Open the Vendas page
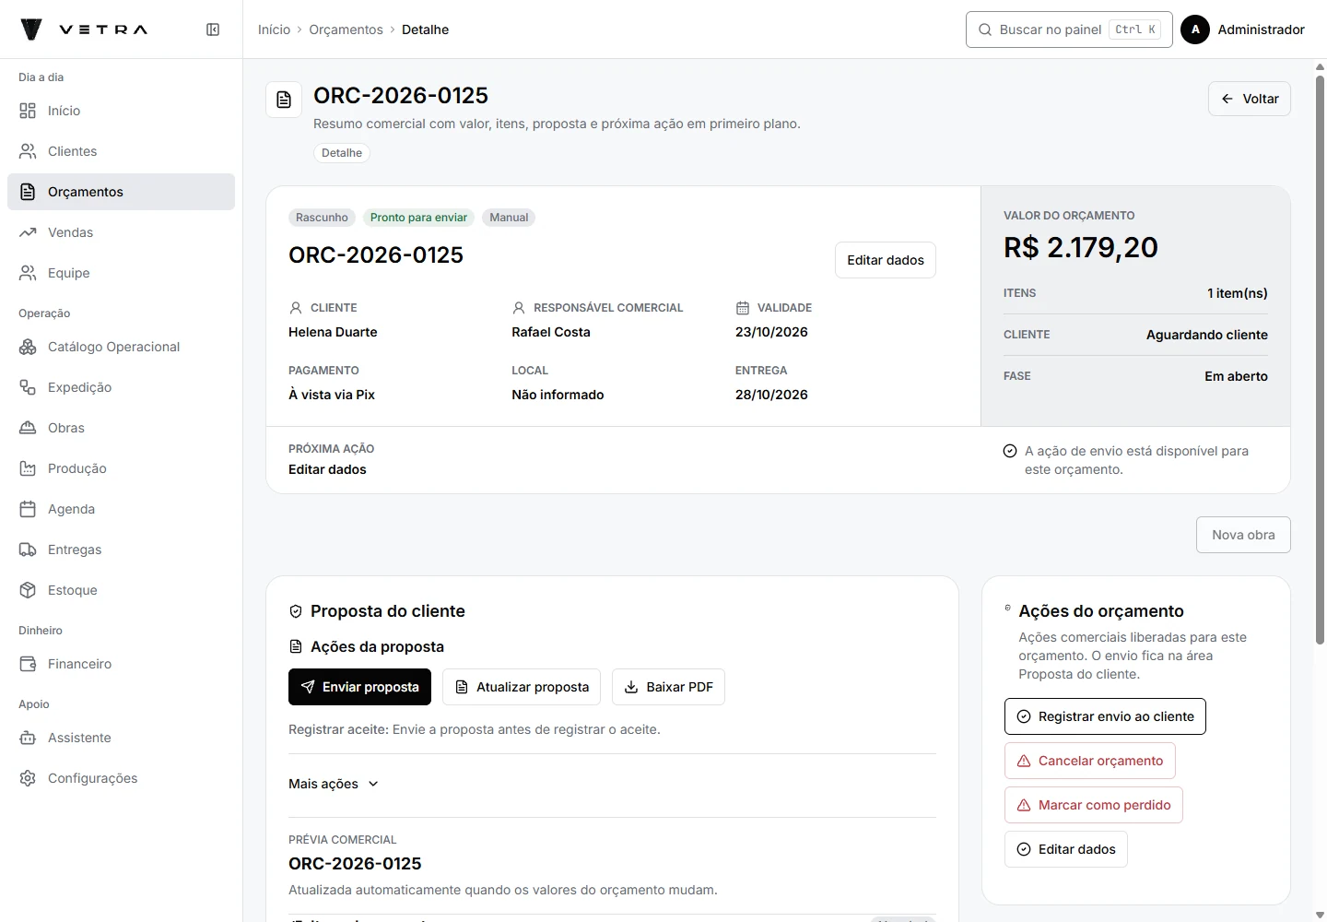1327x922 pixels. [x=121, y=232]
